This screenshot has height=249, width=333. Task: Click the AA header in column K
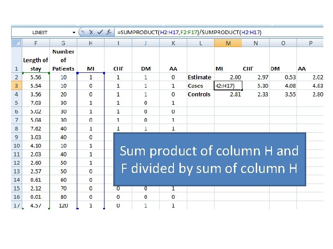click(x=173, y=60)
